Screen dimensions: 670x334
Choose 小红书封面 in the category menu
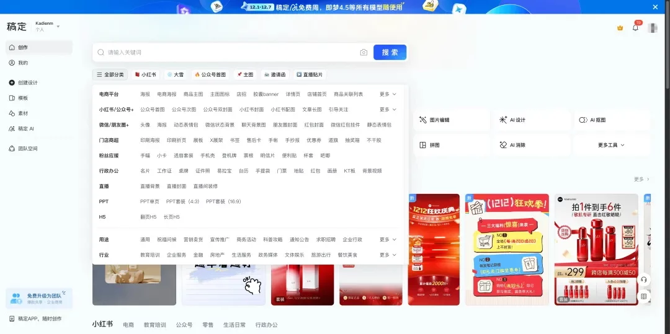tap(252, 110)
